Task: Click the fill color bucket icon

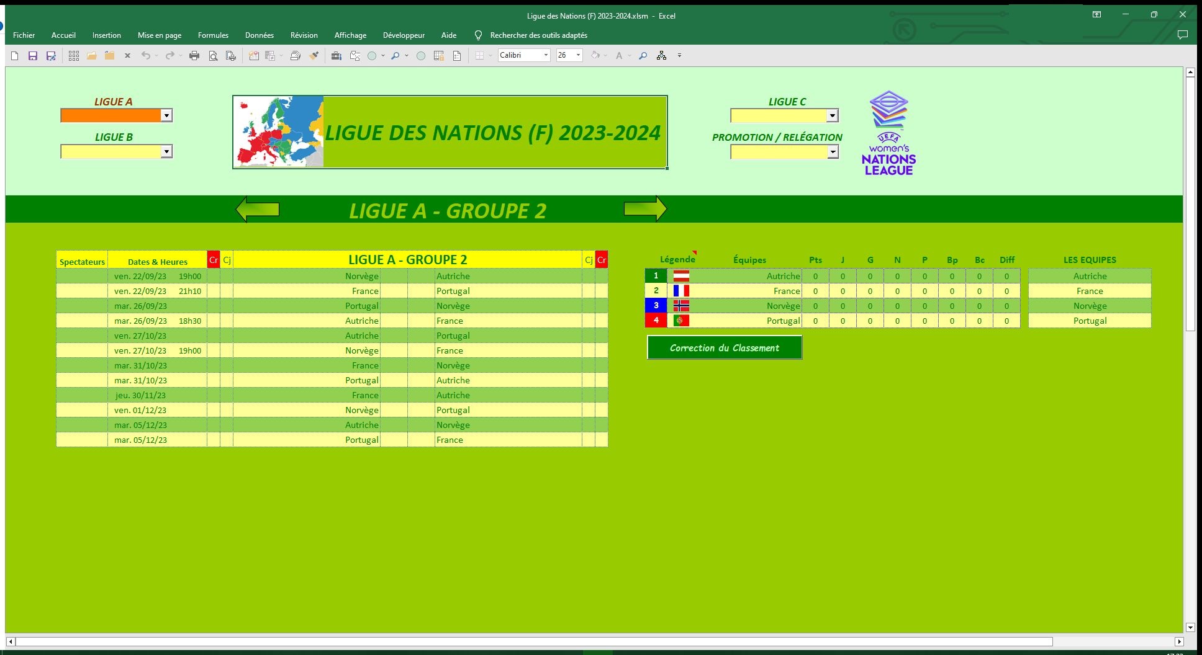Action: (595, 55)
